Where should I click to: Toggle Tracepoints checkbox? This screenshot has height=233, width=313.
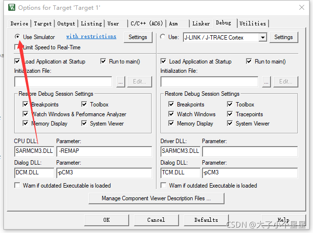pos(230,114)
